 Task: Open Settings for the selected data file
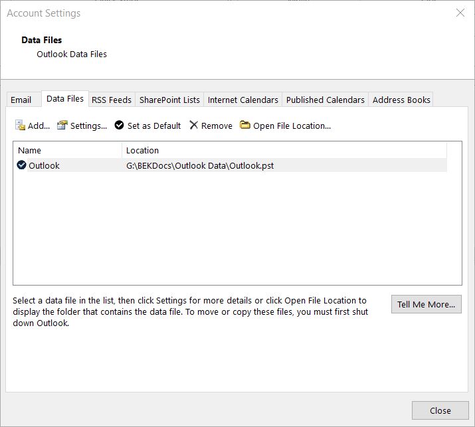(82, 126)
